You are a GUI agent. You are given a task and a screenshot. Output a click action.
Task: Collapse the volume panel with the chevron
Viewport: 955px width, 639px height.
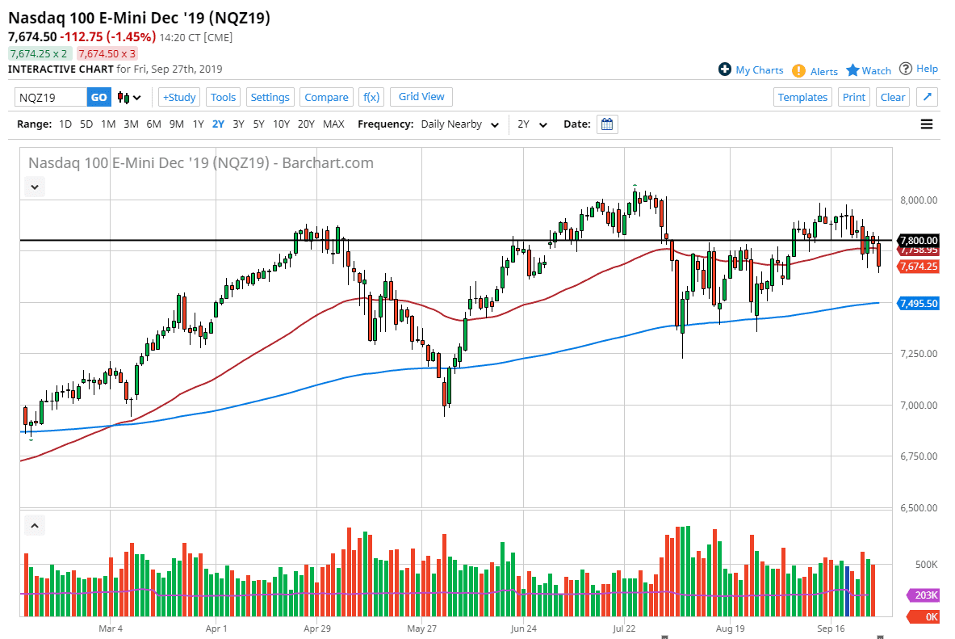coord(34,525)
